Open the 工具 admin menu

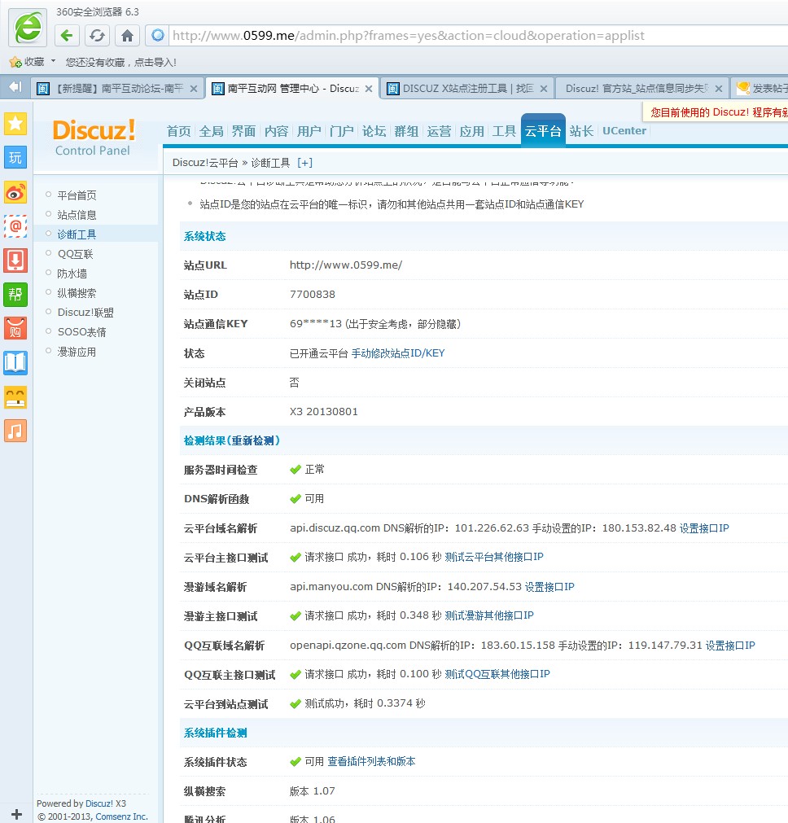[504, 131]
